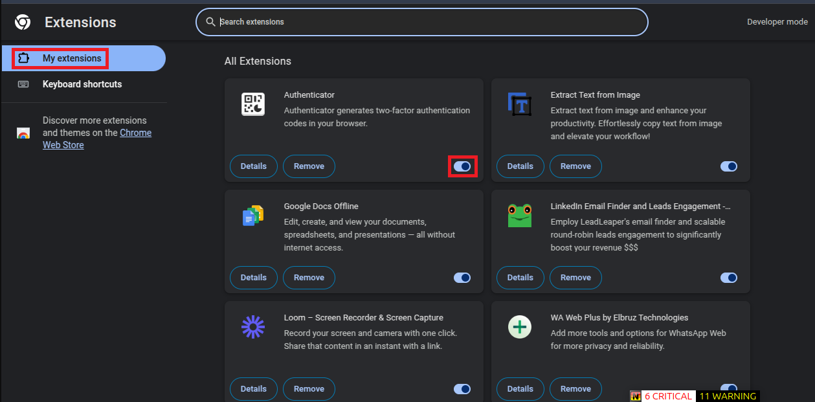Remove Google Docs Offline extension
The height and width of the screenshot is (402, 815).
pyautogui.click(x=309, y=278)
